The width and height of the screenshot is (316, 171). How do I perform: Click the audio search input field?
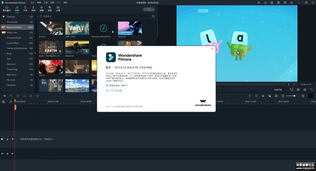coord(95,16)
